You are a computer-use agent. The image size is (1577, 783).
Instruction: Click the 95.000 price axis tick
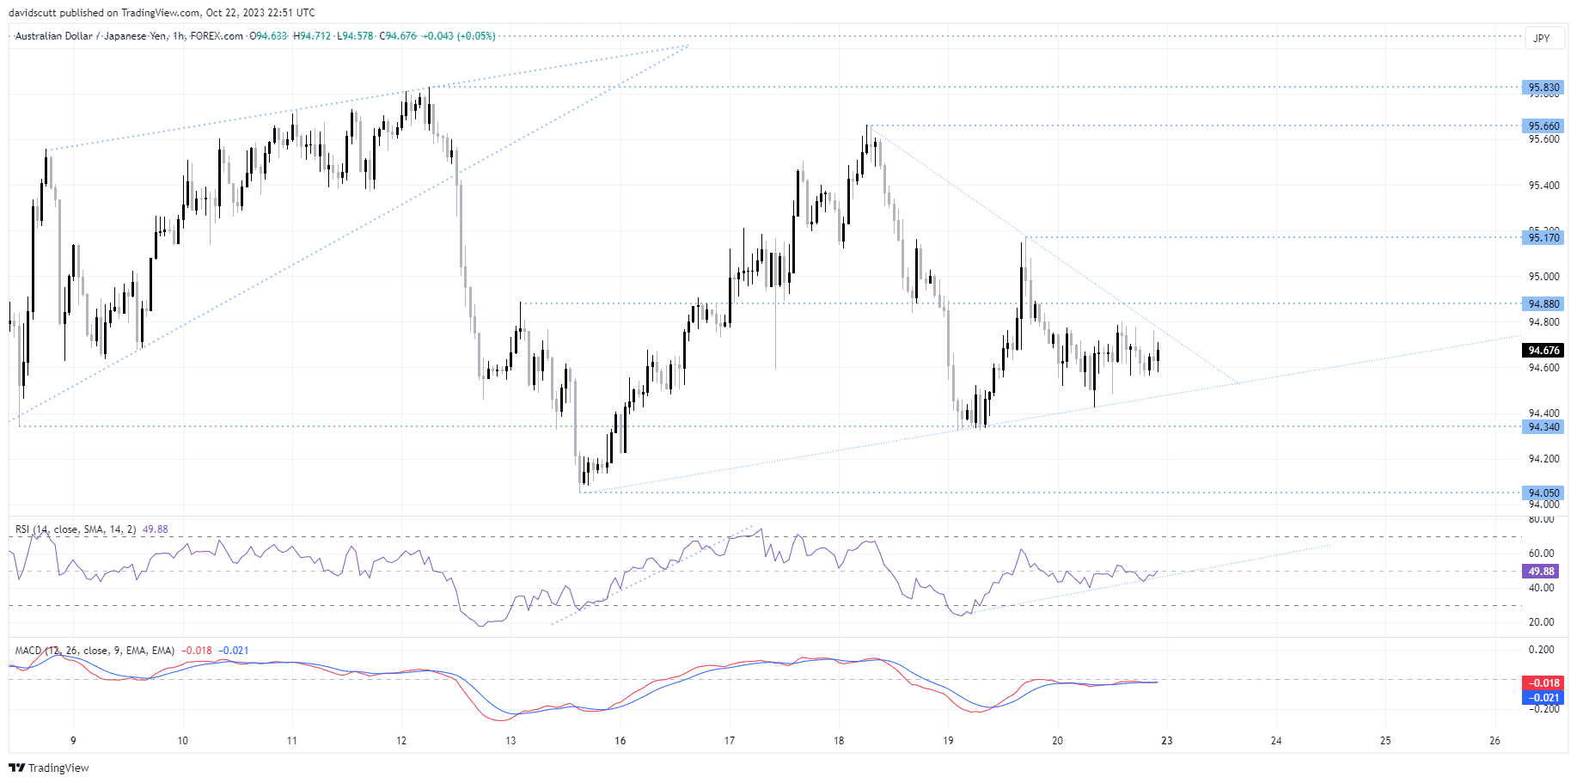pyautogui.click(x=1543, y=277)
